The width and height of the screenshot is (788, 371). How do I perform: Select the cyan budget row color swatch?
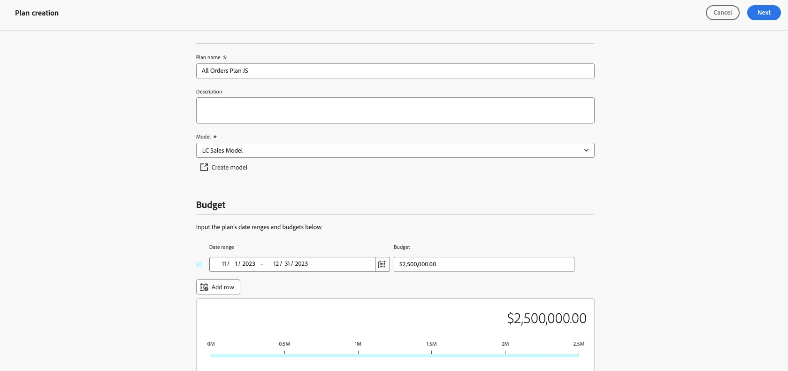coord(199,264)
